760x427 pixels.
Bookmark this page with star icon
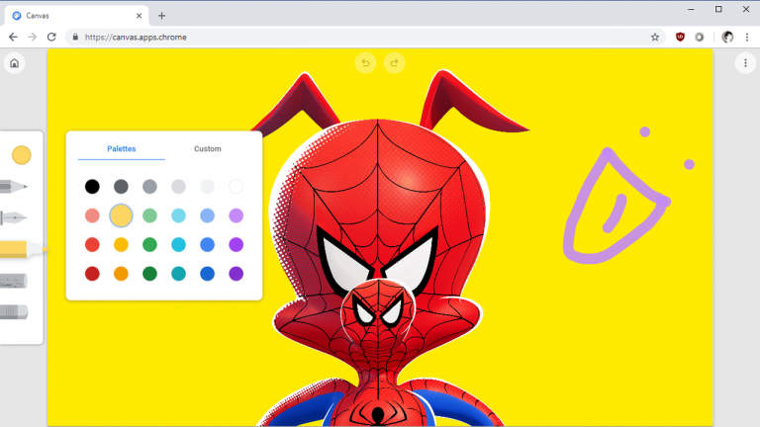655,37
